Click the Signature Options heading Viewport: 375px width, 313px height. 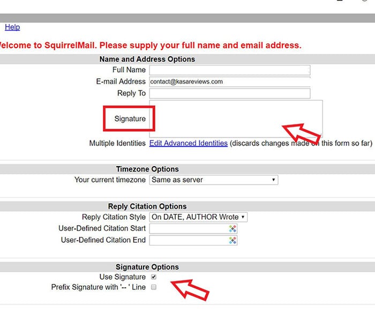(x=147, y=267)
